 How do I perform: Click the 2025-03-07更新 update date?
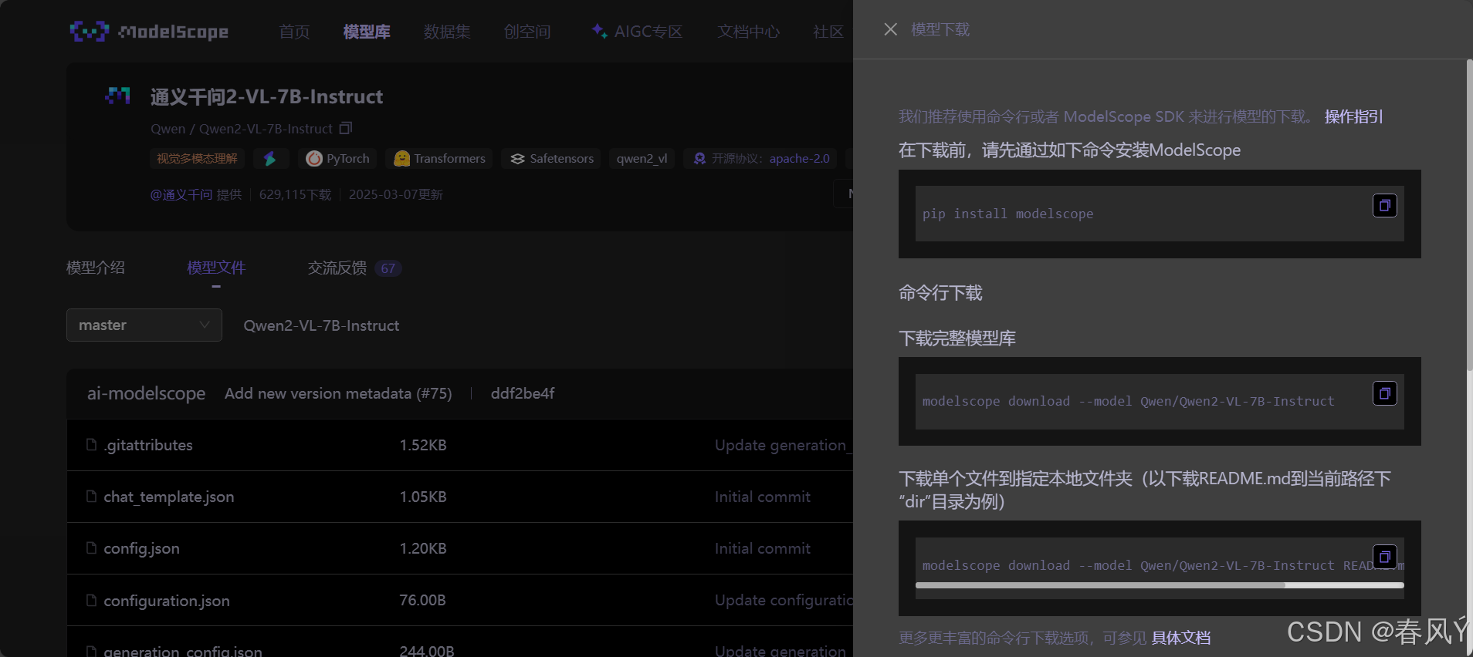click(395, 194)
